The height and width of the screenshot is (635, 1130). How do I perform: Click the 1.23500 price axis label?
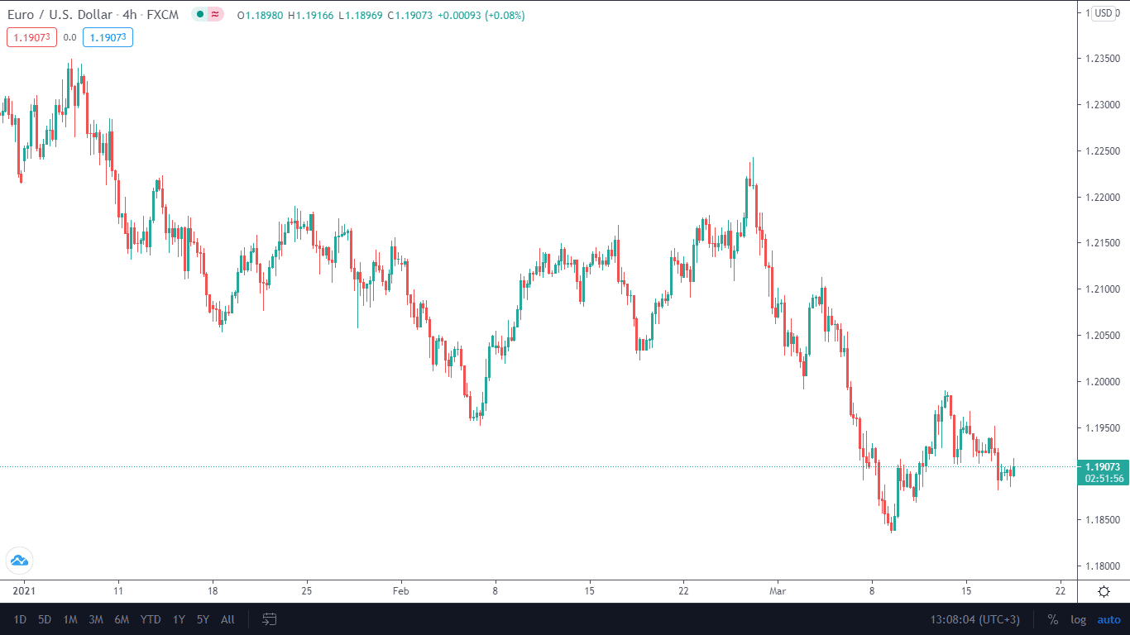(1103, 59)
